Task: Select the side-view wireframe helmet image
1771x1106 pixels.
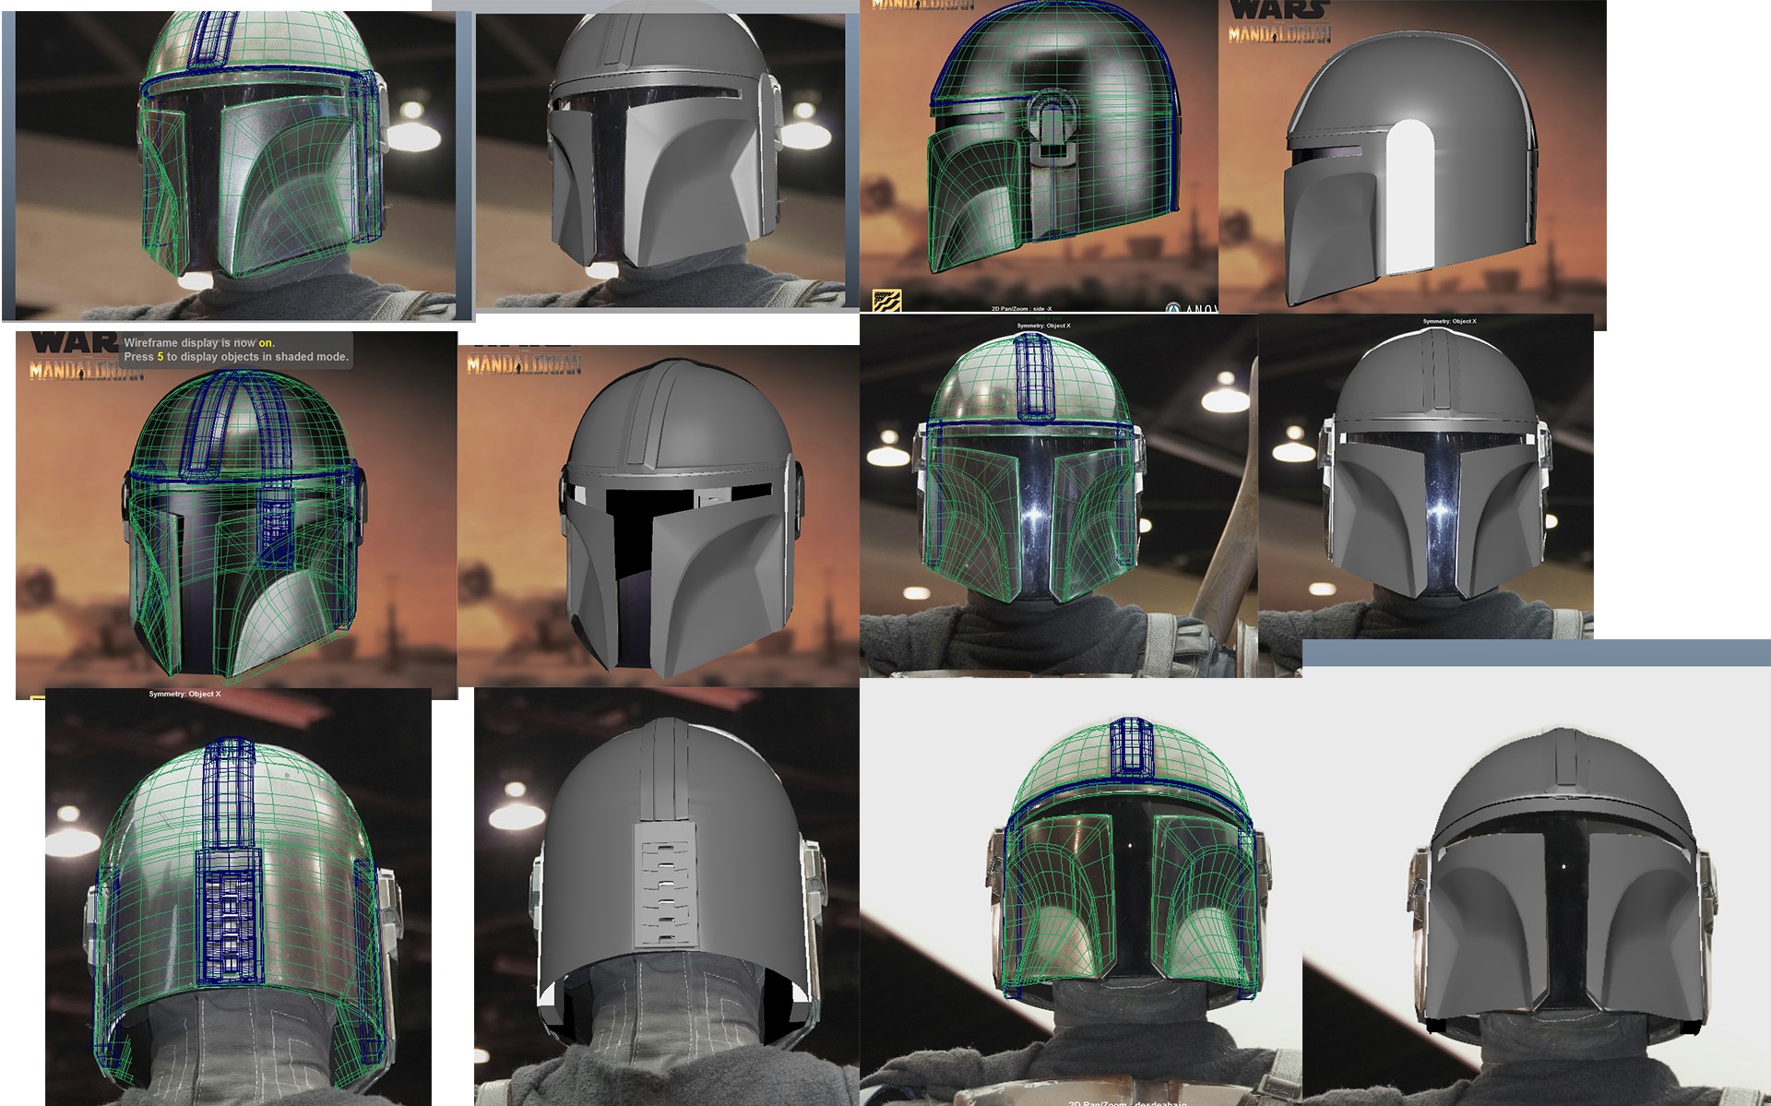Action: [x=1040, y=157]
